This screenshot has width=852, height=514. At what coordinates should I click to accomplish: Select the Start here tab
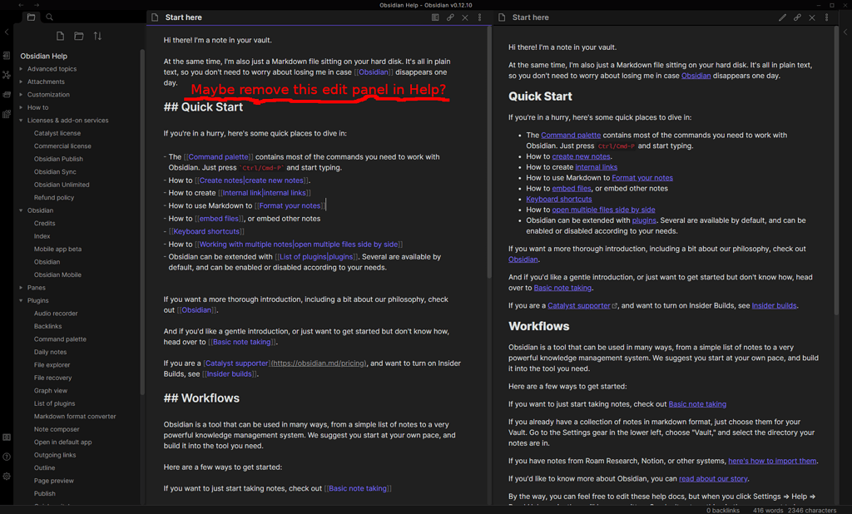183,17
